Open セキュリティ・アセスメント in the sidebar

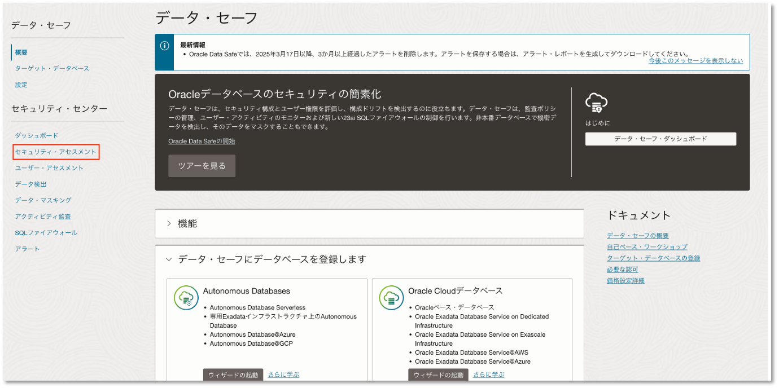point(56,151)
